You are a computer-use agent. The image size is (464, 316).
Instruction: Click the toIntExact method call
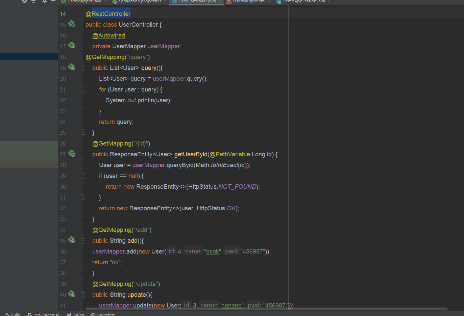coord(224,165)
